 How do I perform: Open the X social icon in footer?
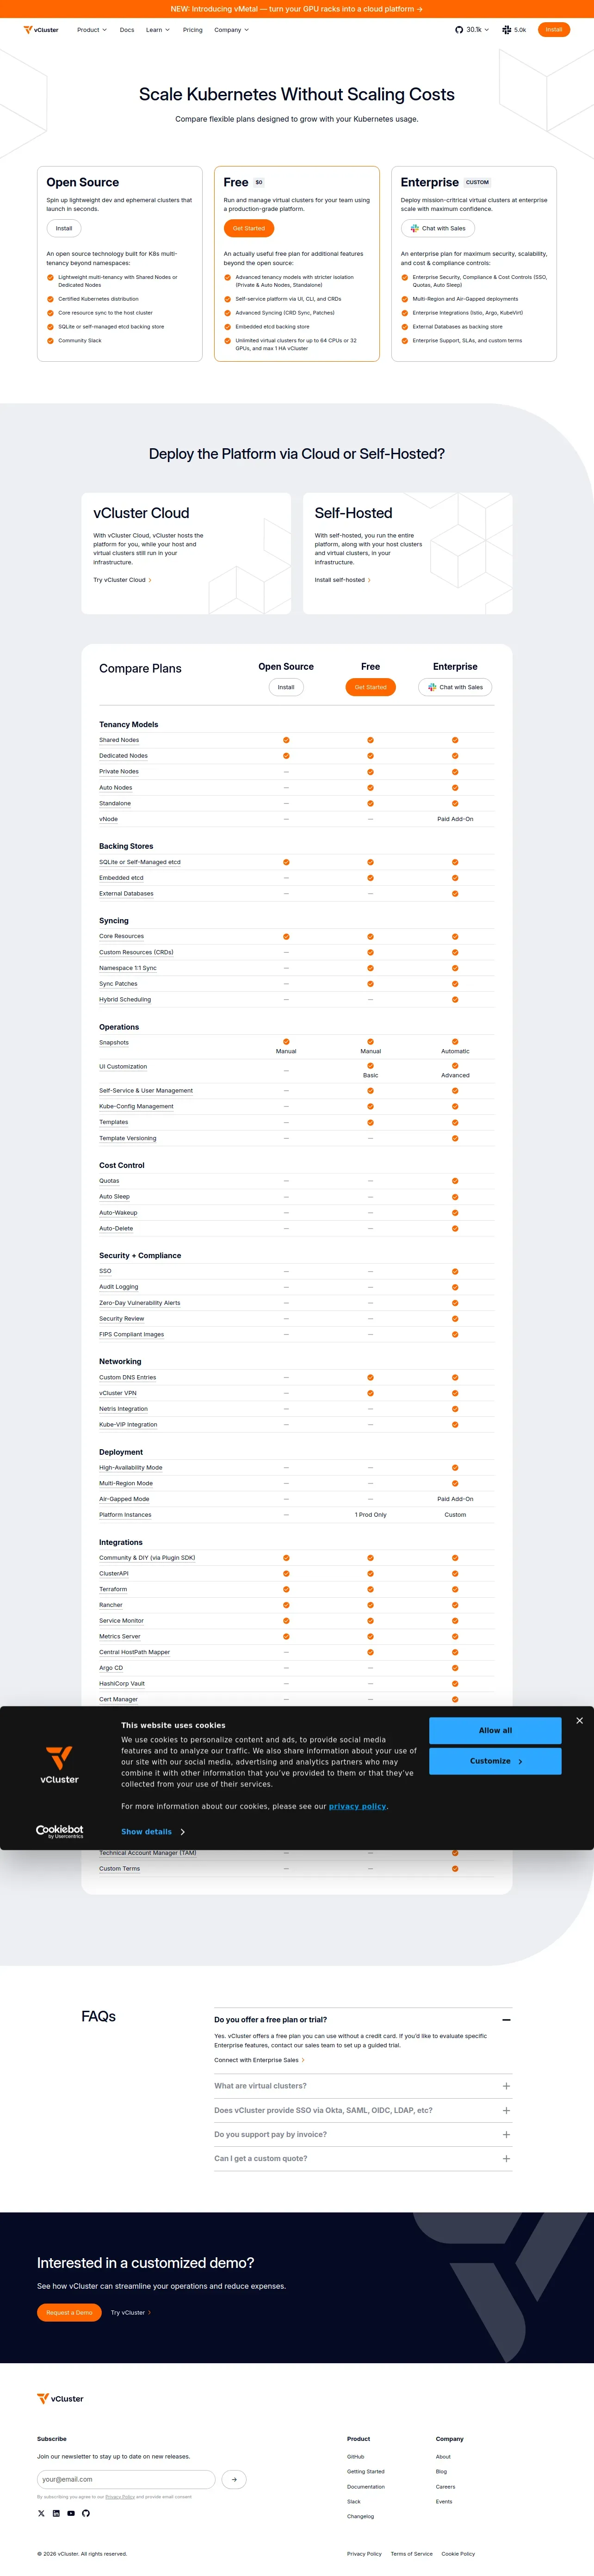pos(41,2513)
